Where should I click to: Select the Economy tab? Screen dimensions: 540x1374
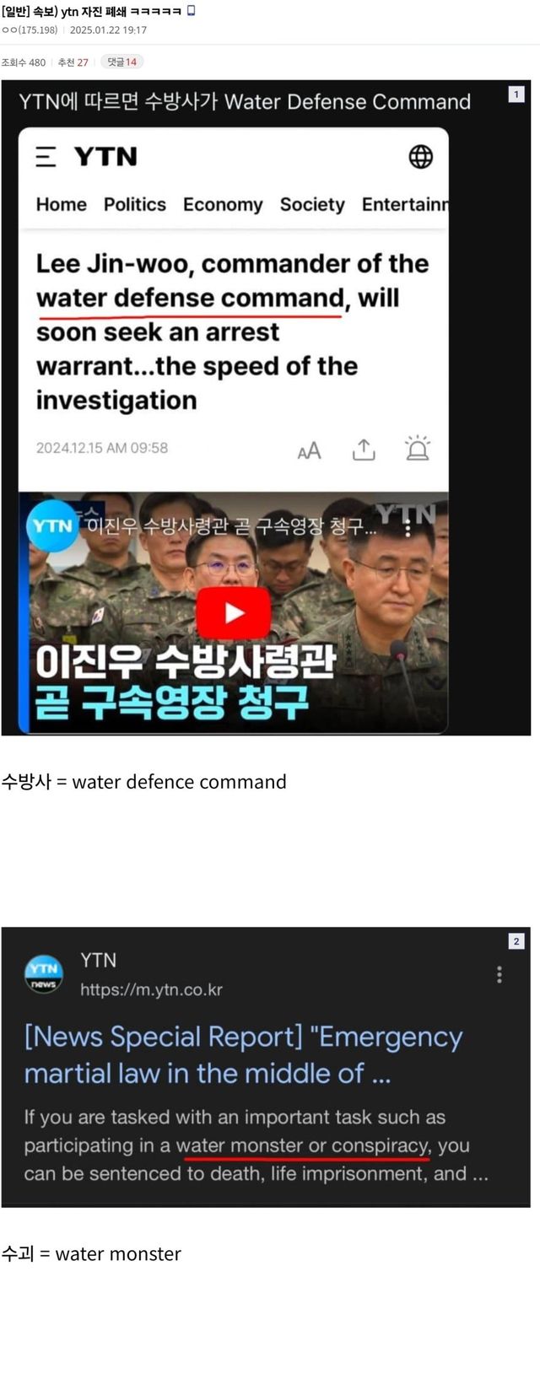(223, 205)
